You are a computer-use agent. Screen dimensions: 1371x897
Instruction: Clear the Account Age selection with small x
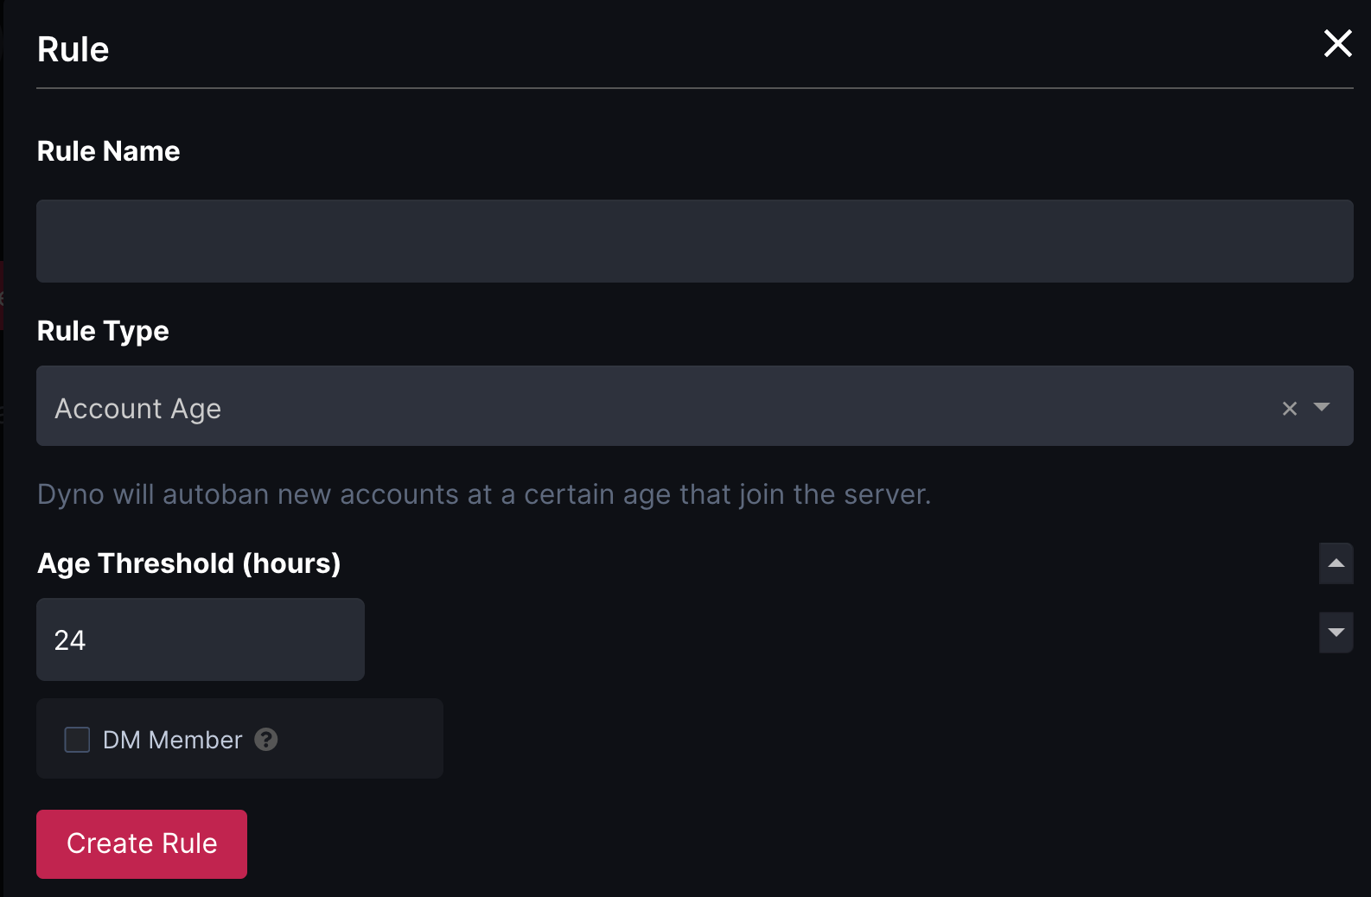click(1290, 409)
